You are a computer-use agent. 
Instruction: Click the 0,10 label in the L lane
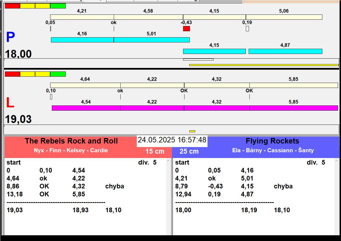click(51, 91)
